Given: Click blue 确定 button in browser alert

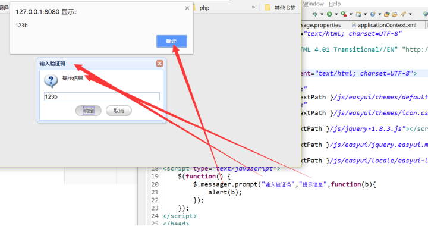Looking at the screenshot, I should pyautogui.click(x=172, y=41).
